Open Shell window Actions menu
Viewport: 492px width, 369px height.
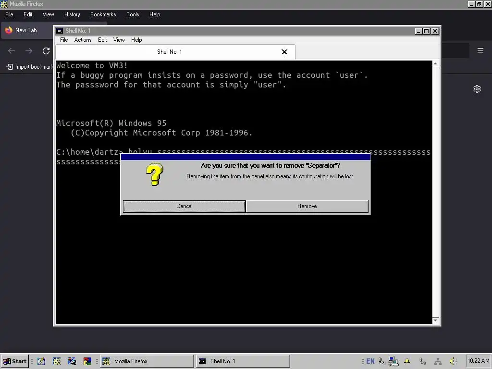click(x=83, y=40)
